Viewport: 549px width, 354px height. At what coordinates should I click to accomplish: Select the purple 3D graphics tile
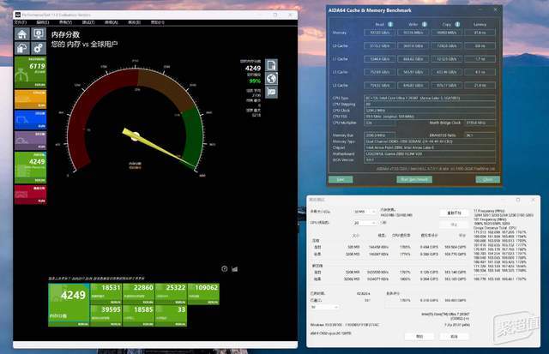pos(31,141)
